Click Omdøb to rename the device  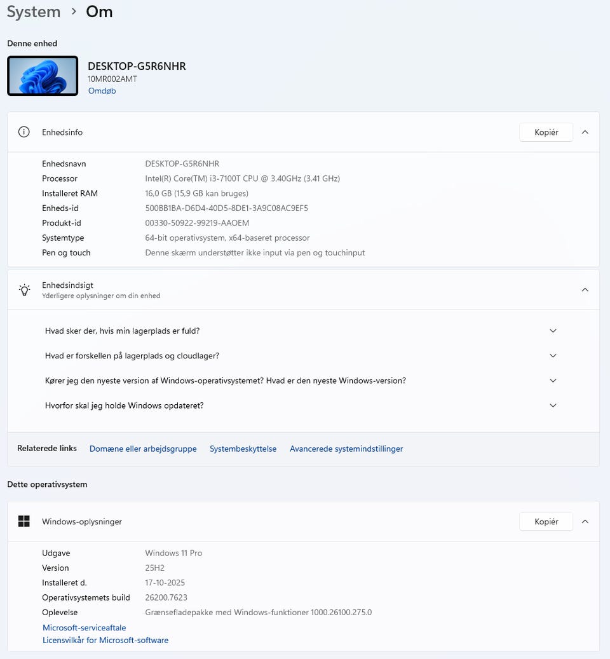pyautogui.click(x=102, y=91)
